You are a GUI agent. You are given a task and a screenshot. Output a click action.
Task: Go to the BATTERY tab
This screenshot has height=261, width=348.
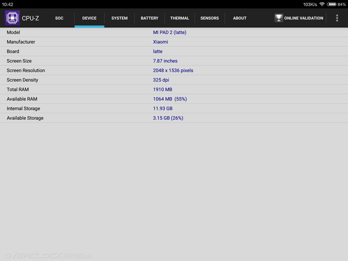149,18
